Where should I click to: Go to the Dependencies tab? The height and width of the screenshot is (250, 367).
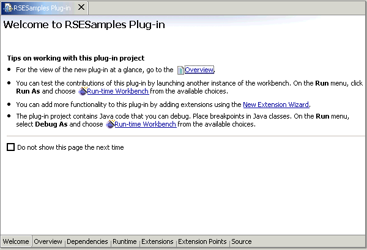pyautogui.click(x=87, y=242)
